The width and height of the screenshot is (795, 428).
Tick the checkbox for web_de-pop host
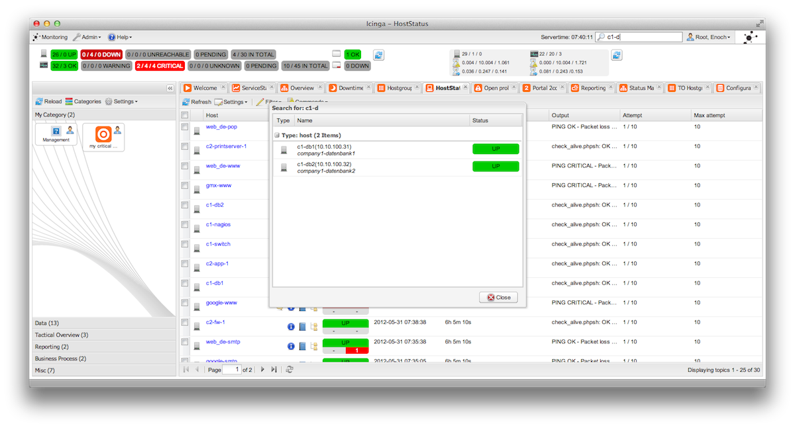point(185,127)
